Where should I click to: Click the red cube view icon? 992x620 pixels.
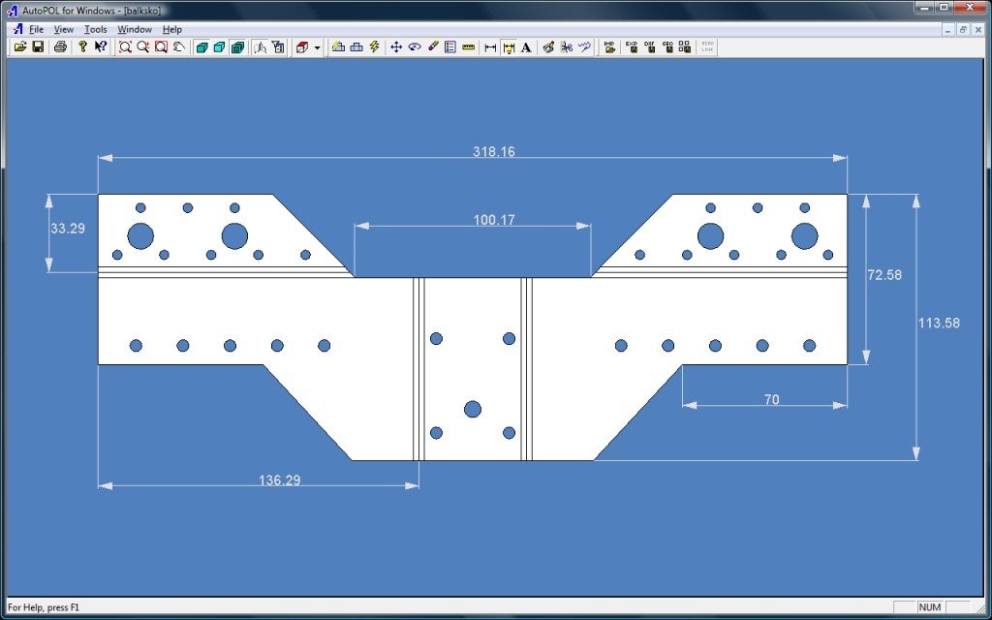click(x=302, y=46)
